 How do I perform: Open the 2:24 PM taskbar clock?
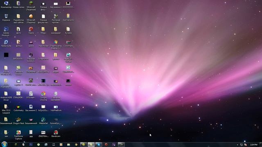[x=254, y=145]
